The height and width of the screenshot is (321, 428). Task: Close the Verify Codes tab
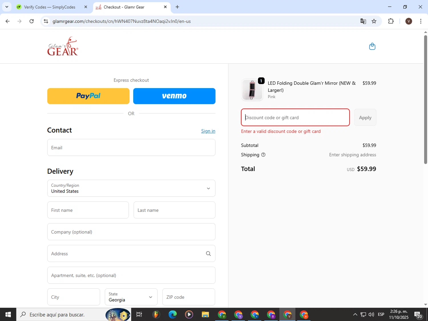[86, 7]
